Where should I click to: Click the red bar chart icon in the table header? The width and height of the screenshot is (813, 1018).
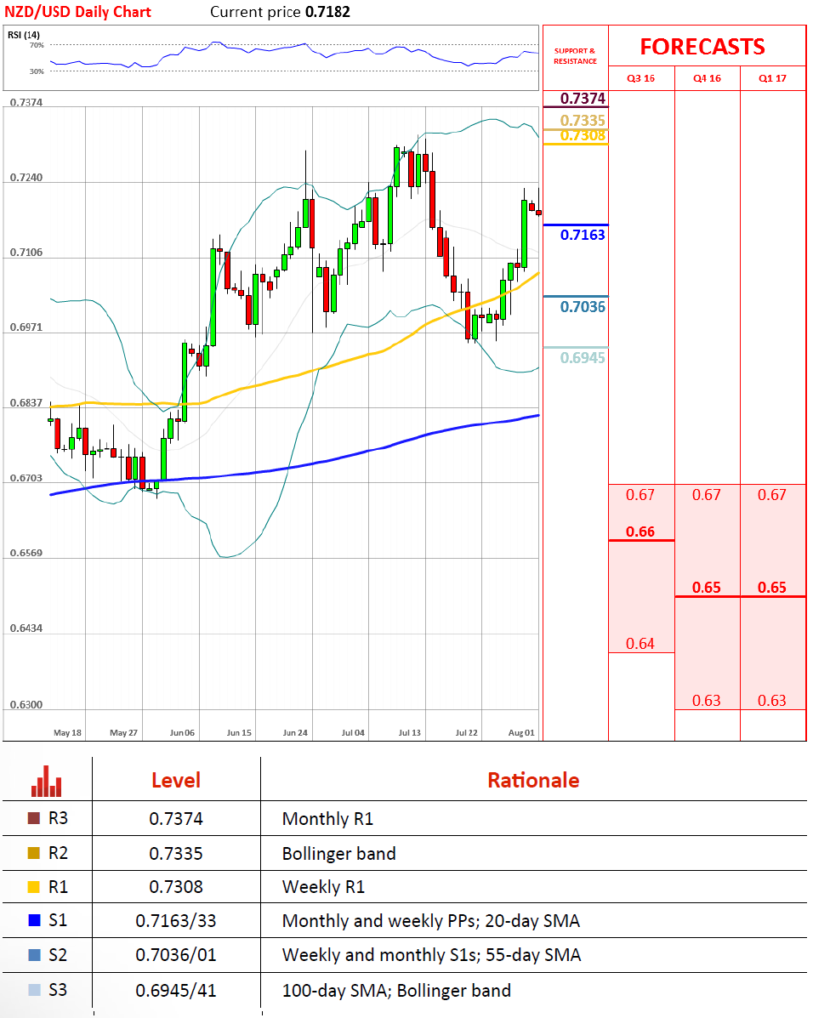click(47, 781)
